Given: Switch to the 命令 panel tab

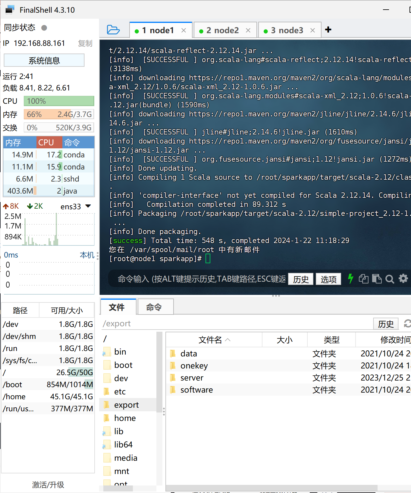Looking at the screenshot, I should pyautogui.click(x=155, y=307).
